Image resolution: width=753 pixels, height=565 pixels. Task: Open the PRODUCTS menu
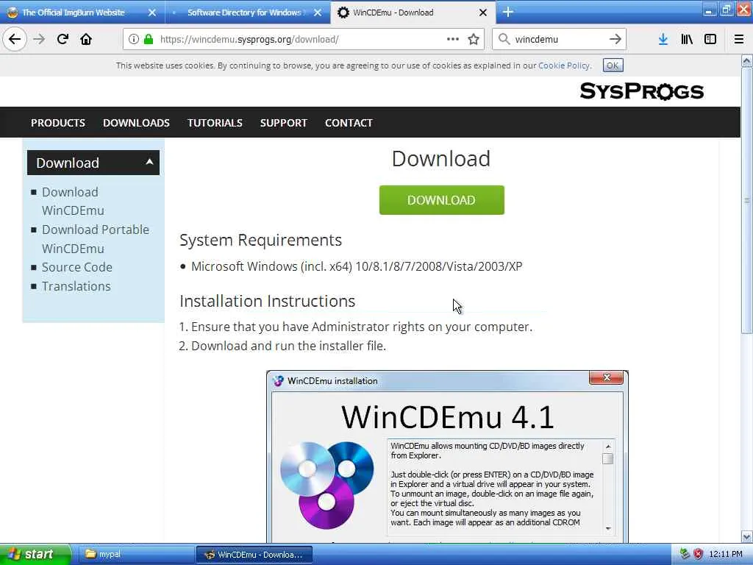(58, 123)
